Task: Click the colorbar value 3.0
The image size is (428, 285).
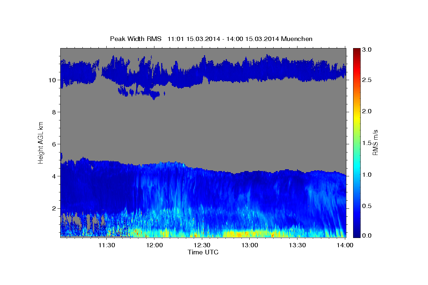Action: coord(367,50)
